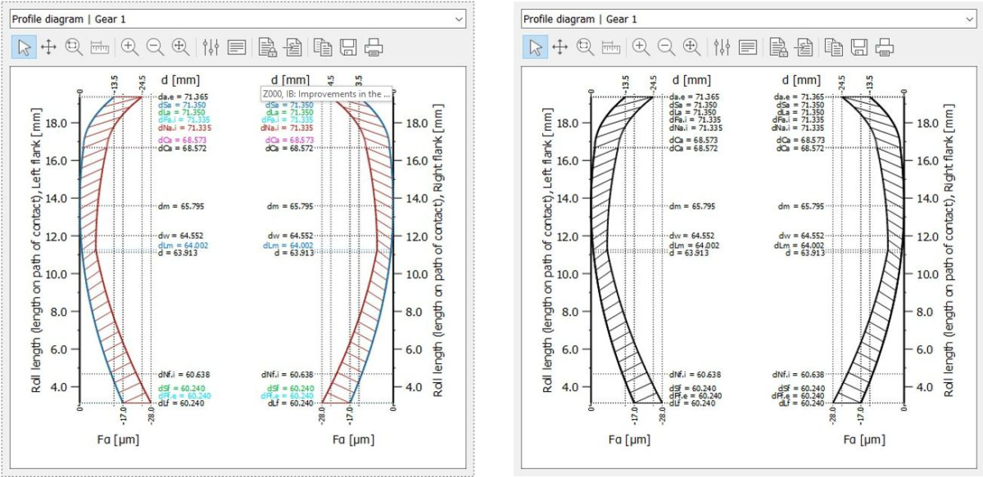983x477 pixels.
Task: Copy the right diagram to clipboard
Action: coord(834,47)
